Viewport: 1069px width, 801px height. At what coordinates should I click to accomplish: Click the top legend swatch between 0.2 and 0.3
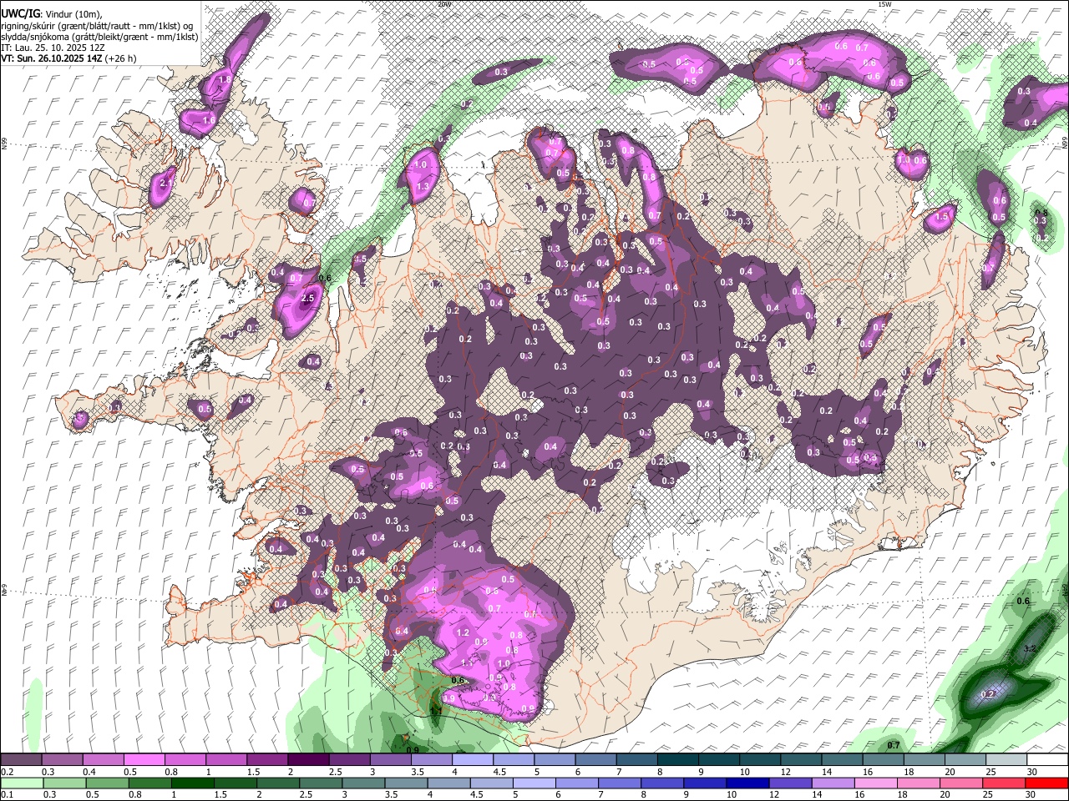pyautogui.click(x=21, y=759)
